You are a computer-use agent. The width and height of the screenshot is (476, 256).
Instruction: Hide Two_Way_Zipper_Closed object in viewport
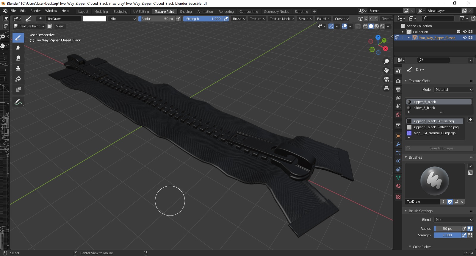pos(465,38)
